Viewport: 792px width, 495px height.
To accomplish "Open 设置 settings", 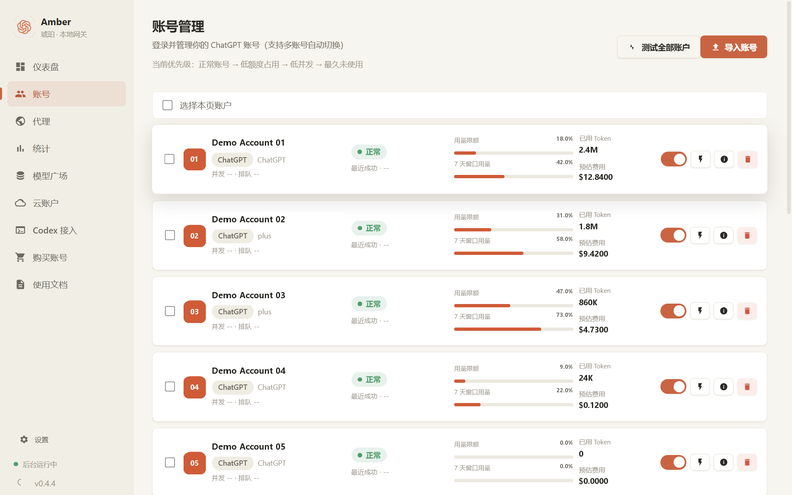I will 35,440.
